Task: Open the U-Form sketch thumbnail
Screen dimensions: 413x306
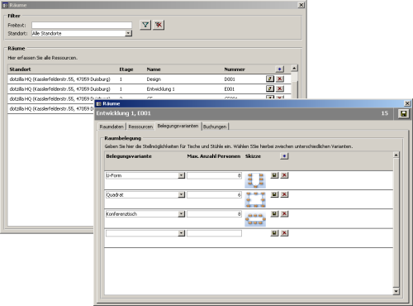Action: [255, 180]
